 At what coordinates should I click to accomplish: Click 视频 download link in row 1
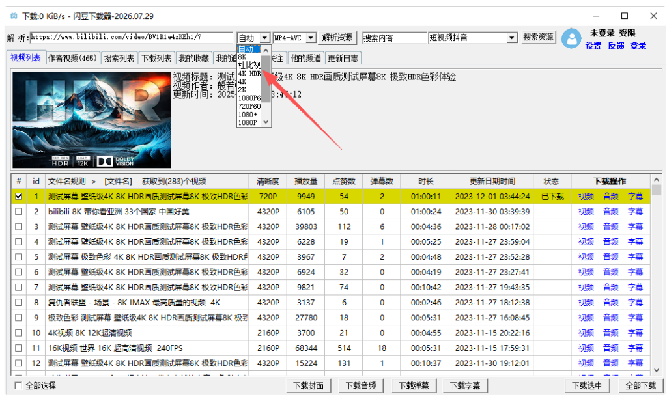coord(586,197)
